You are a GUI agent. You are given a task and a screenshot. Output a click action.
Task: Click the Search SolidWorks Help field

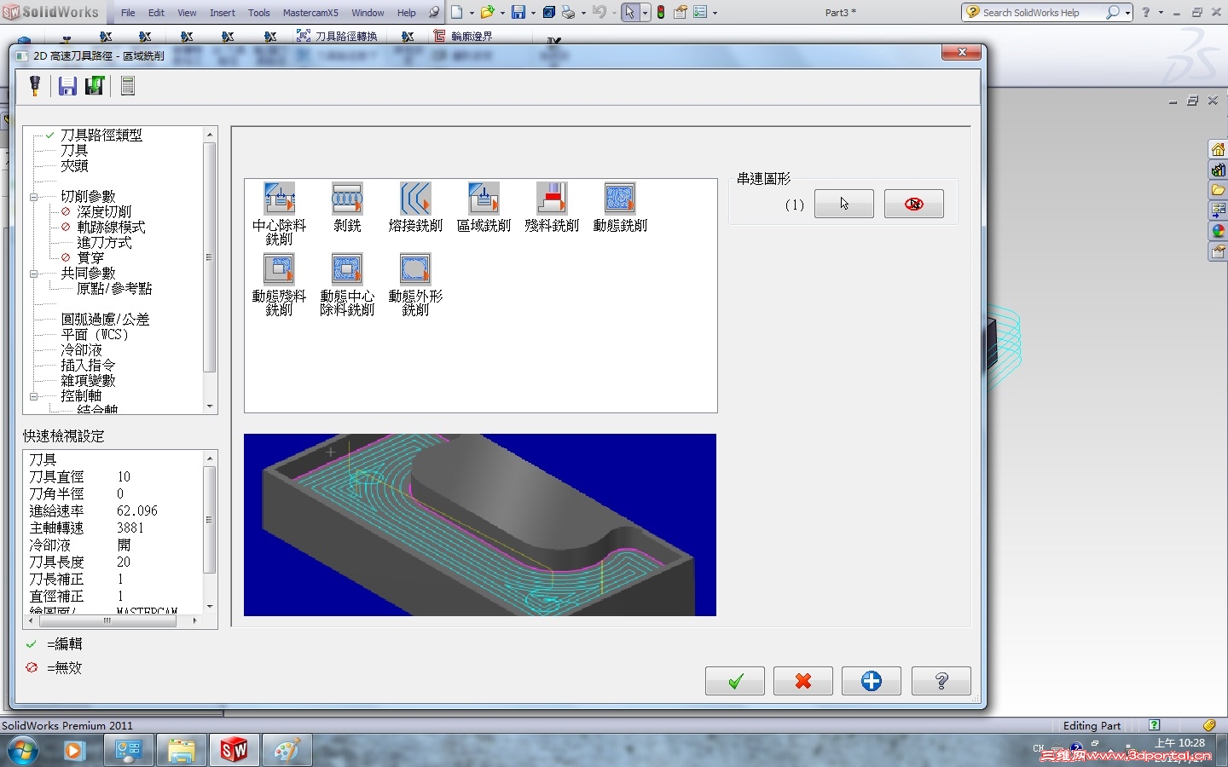pos(1042,13)
